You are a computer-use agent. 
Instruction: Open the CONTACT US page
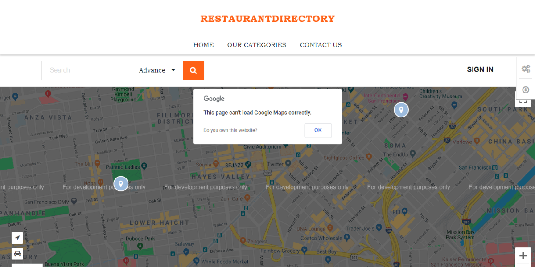tap(321, 45)
